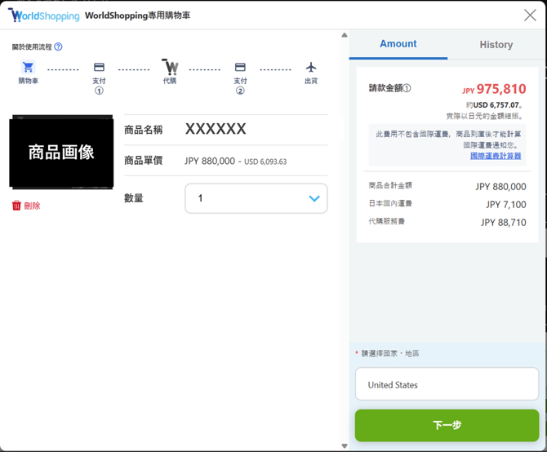
Task: Click the scrollbar up arrow
Action: (345, 35)
